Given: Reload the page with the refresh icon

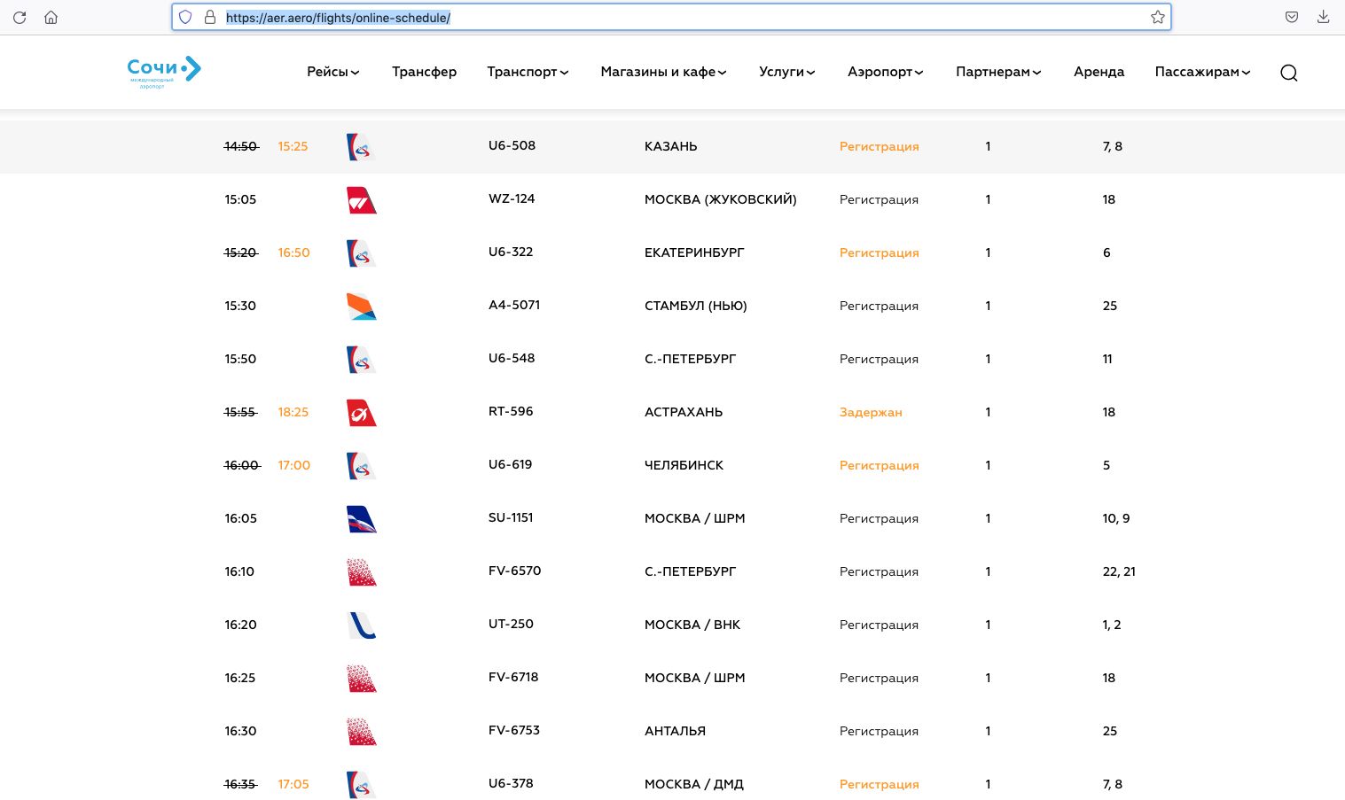Looking at the screenshot, I should pos(20,17).
